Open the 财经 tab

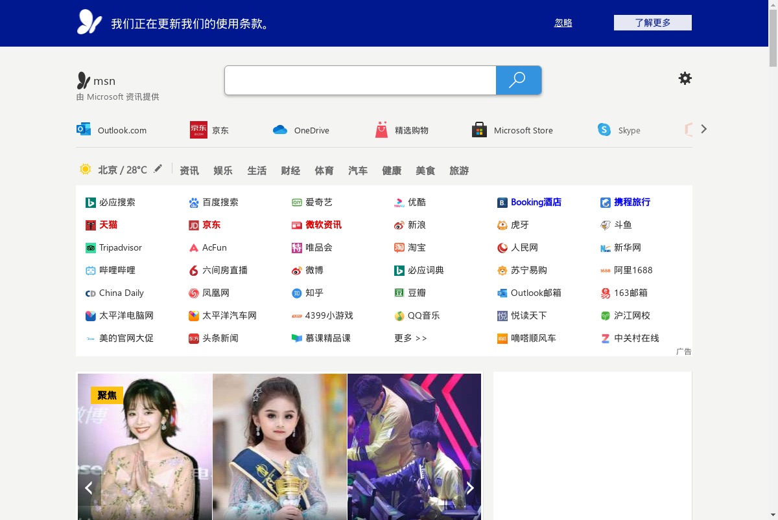click(x=290, y=170)
